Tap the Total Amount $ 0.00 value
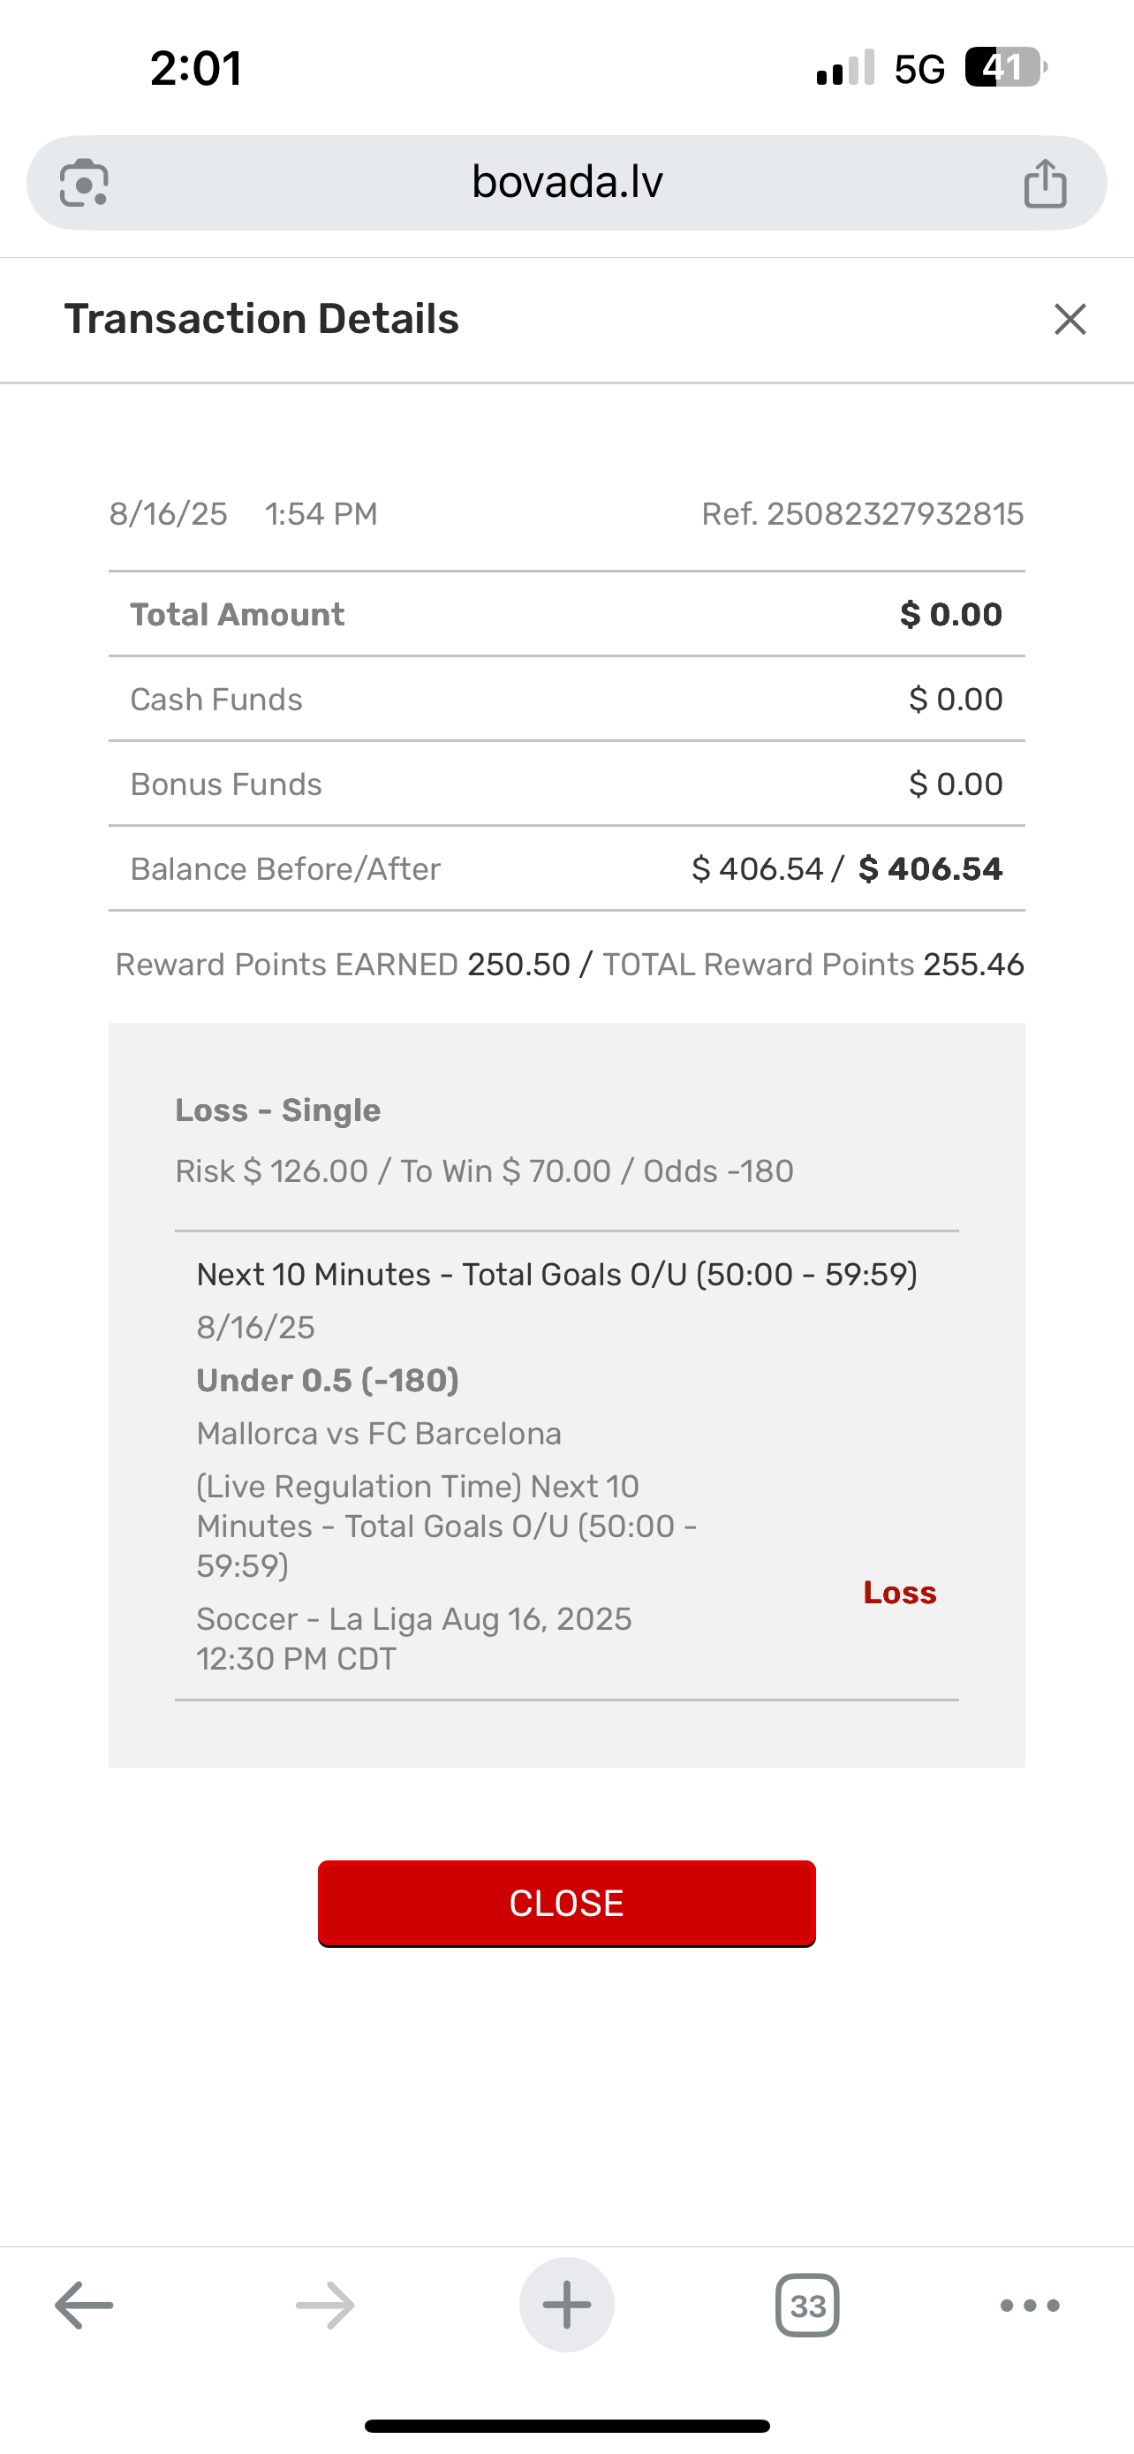1134x2454 pixels. click(950, 615)
